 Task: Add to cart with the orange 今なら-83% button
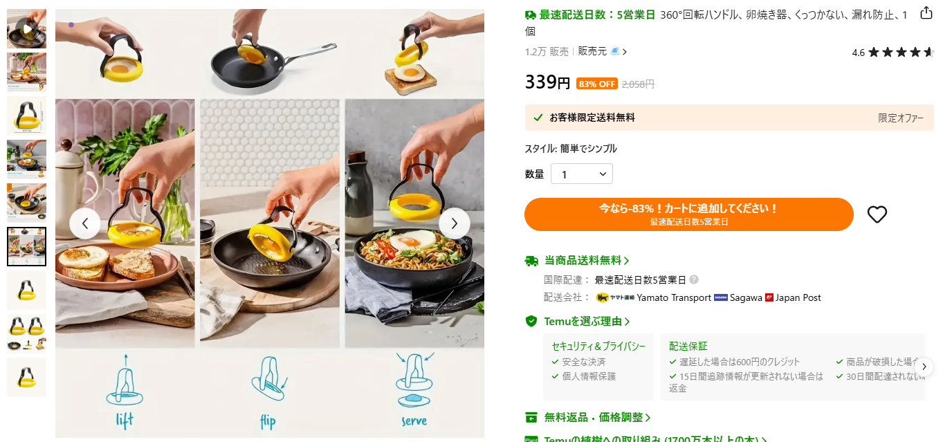pyautogui.click(x=689, y=214)
